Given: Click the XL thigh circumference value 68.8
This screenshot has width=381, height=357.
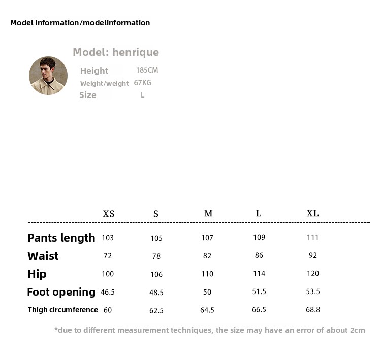Looking at the screenshot, I should 313,309.
